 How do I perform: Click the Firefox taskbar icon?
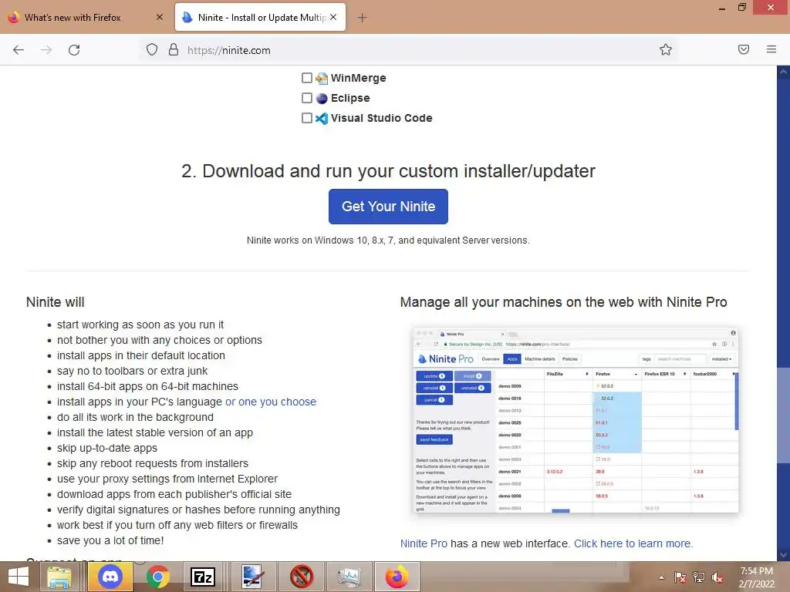click(397, 577)
